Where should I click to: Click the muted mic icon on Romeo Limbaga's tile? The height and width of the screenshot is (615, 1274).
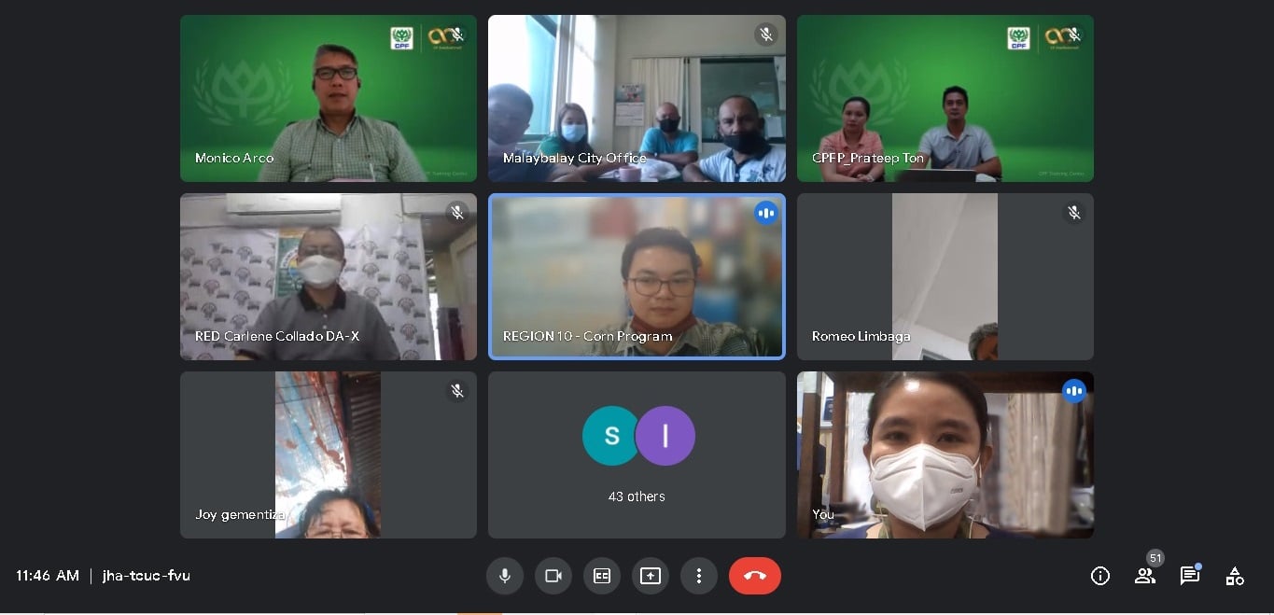click(x=1074, y=213)
